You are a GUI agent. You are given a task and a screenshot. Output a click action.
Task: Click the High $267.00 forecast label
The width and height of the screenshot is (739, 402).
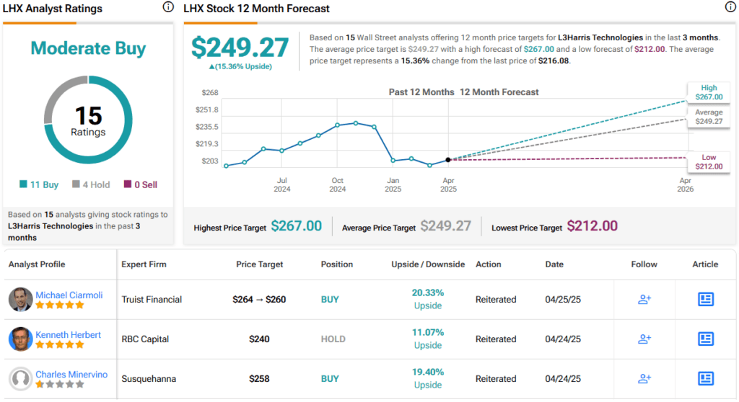pos(709,92)
